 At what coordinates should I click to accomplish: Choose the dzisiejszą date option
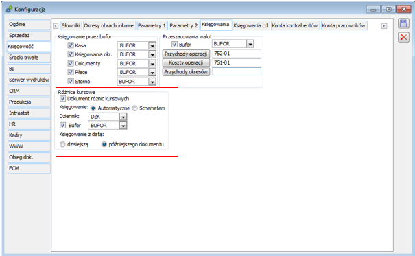pos(62,144)
